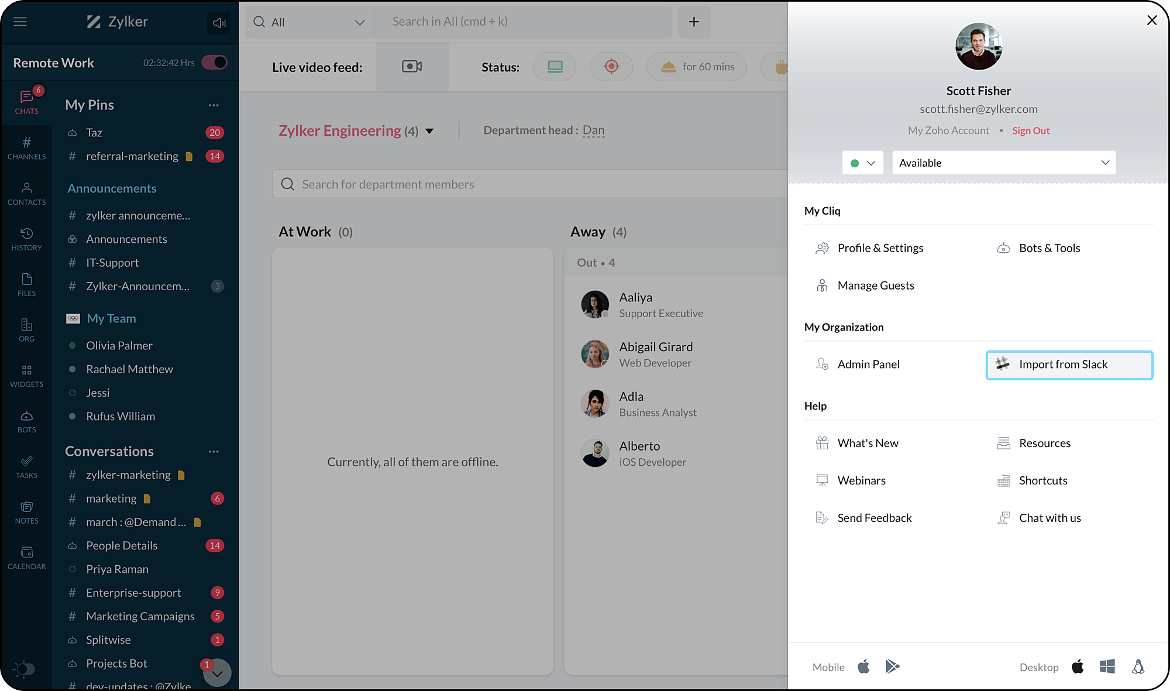Open My Zoho Account link
This screenshot has height=691, width=1170.
pyautogui.click(x=948, y=130)
